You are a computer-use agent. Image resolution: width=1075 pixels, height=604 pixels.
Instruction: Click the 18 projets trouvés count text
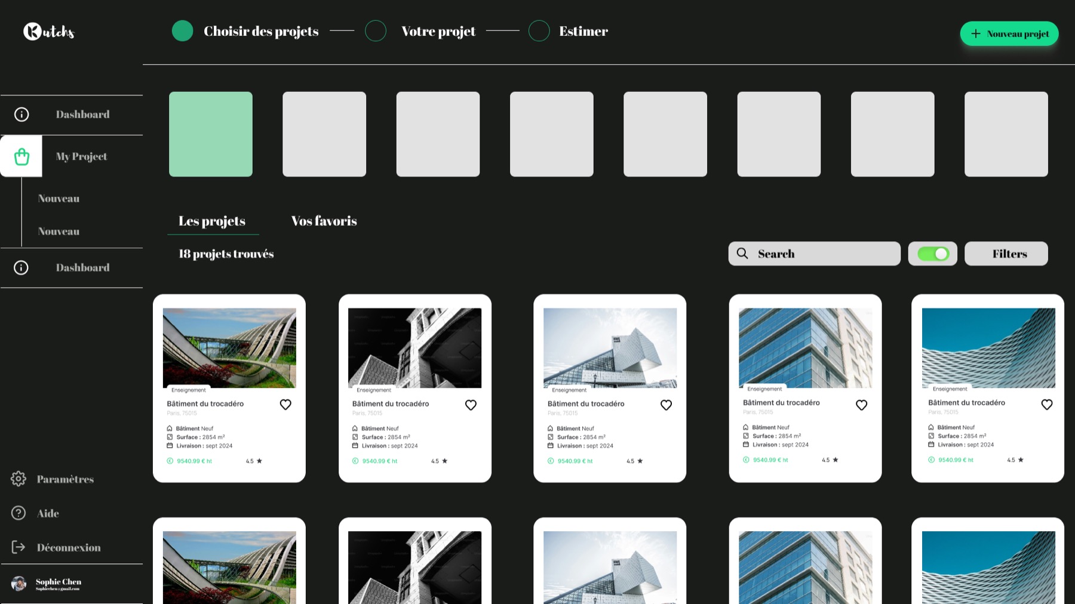(x=226, y=254)
